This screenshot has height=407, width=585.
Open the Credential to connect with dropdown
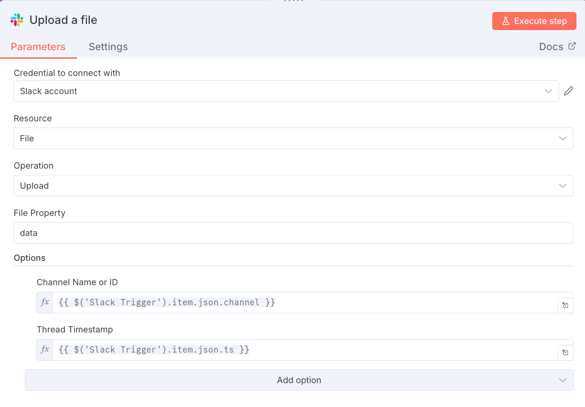286,91
